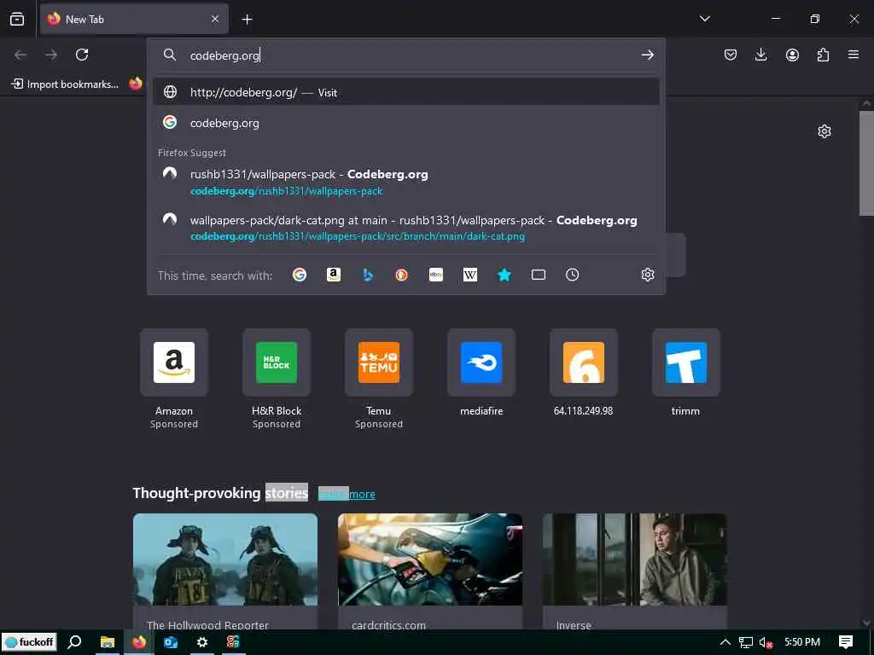This screenshot has width=874, height=655.
Task: Click the Windows Start button in the taskbar
Action: (x=29, y=642)
